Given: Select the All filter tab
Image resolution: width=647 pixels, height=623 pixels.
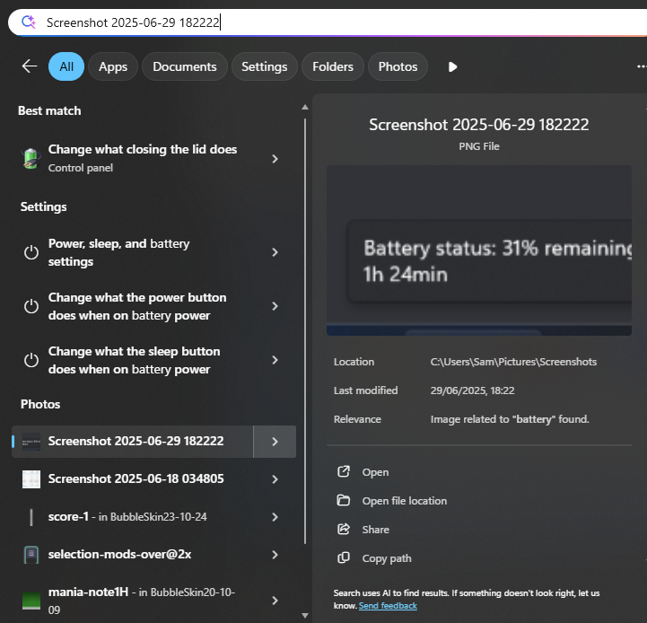Looking at the screenshot, I should pos(66,66).
